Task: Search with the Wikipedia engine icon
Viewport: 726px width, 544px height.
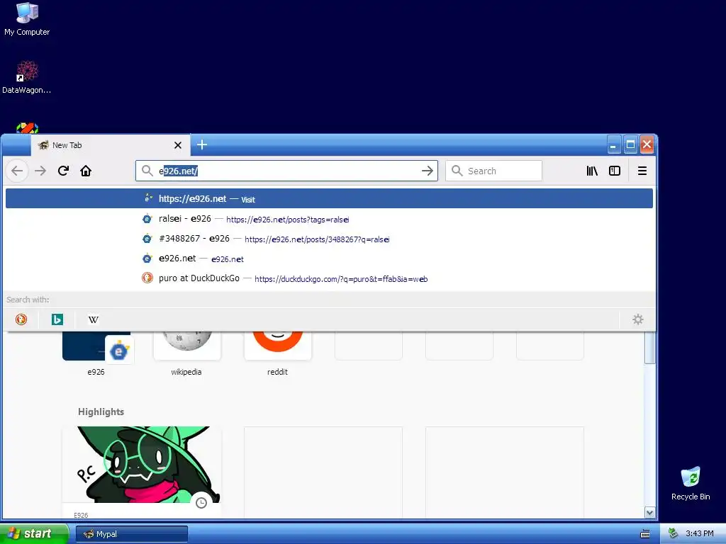Action: [x=94, y=319]
